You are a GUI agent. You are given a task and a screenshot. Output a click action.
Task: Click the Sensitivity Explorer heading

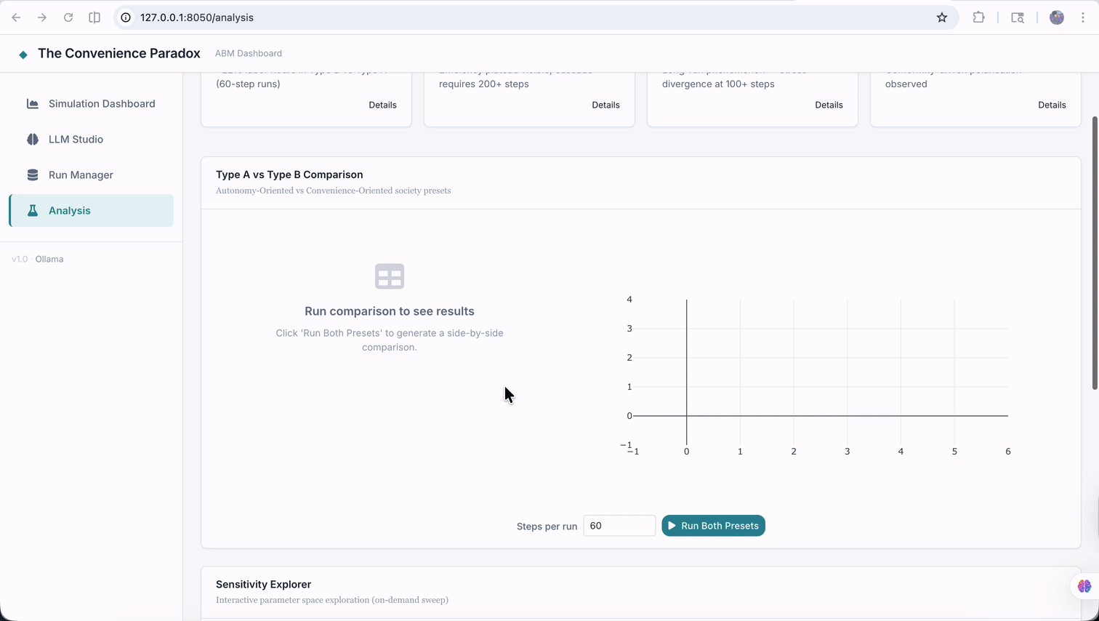click(263, 584)
